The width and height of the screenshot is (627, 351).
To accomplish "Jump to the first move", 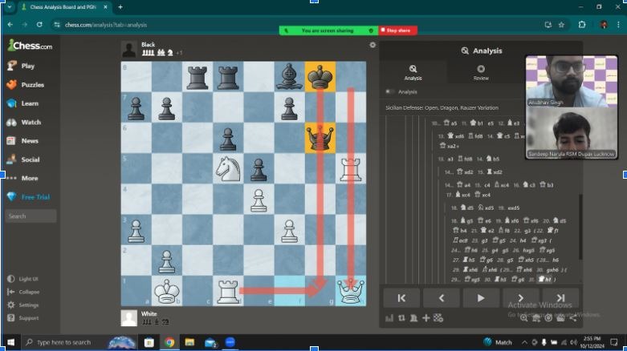I will (401, 298).
